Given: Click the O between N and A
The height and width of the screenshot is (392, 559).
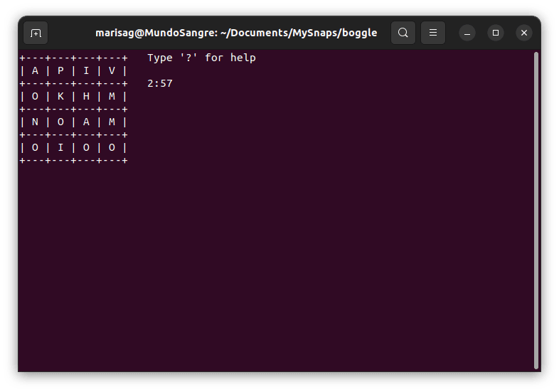Looking at the screenshot, I should click(60, 122).
